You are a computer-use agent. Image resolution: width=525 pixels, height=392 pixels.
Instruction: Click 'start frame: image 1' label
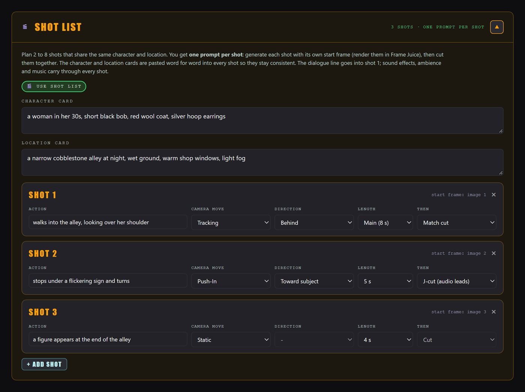coord(459,195)
